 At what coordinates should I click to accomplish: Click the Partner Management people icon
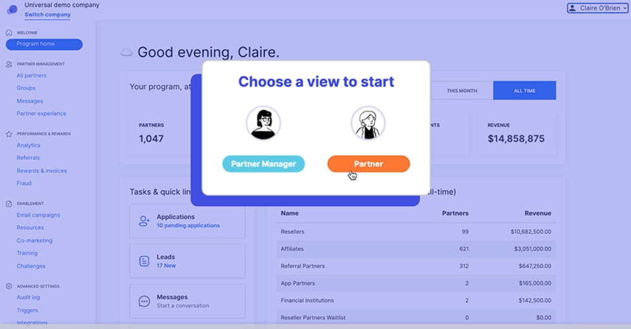9,64
